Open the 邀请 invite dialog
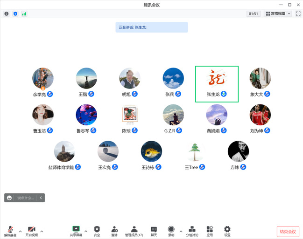This screenshot has height=239, width=303. pyautogui.click(x=114, y=231)
